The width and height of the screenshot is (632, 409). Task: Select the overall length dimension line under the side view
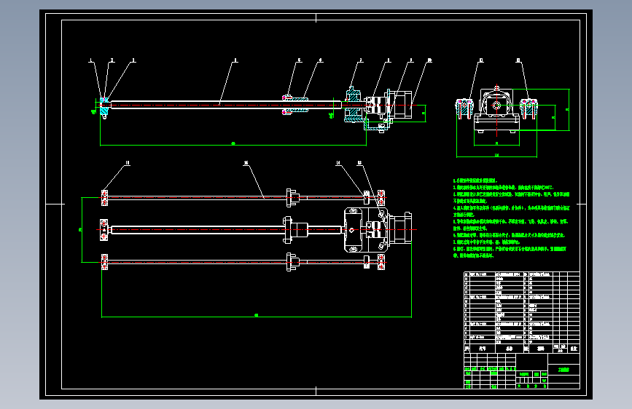click(233, 145)
